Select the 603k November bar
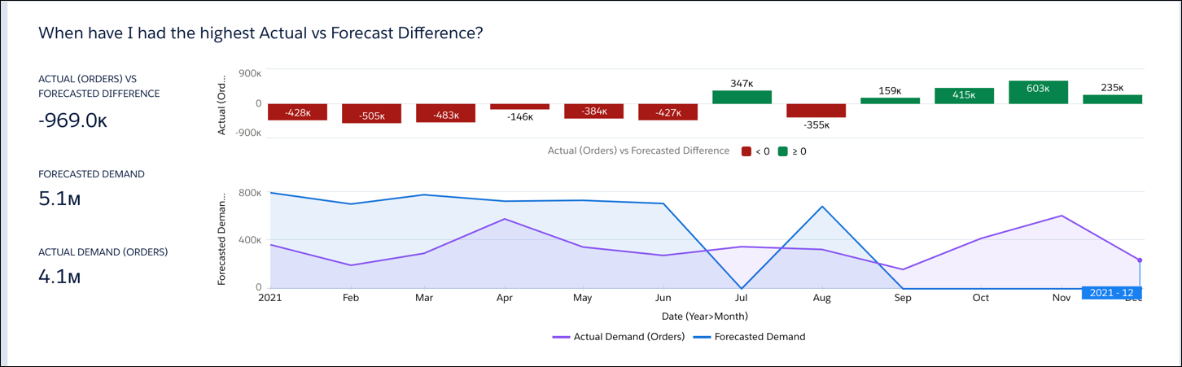 coord(1038,93)
